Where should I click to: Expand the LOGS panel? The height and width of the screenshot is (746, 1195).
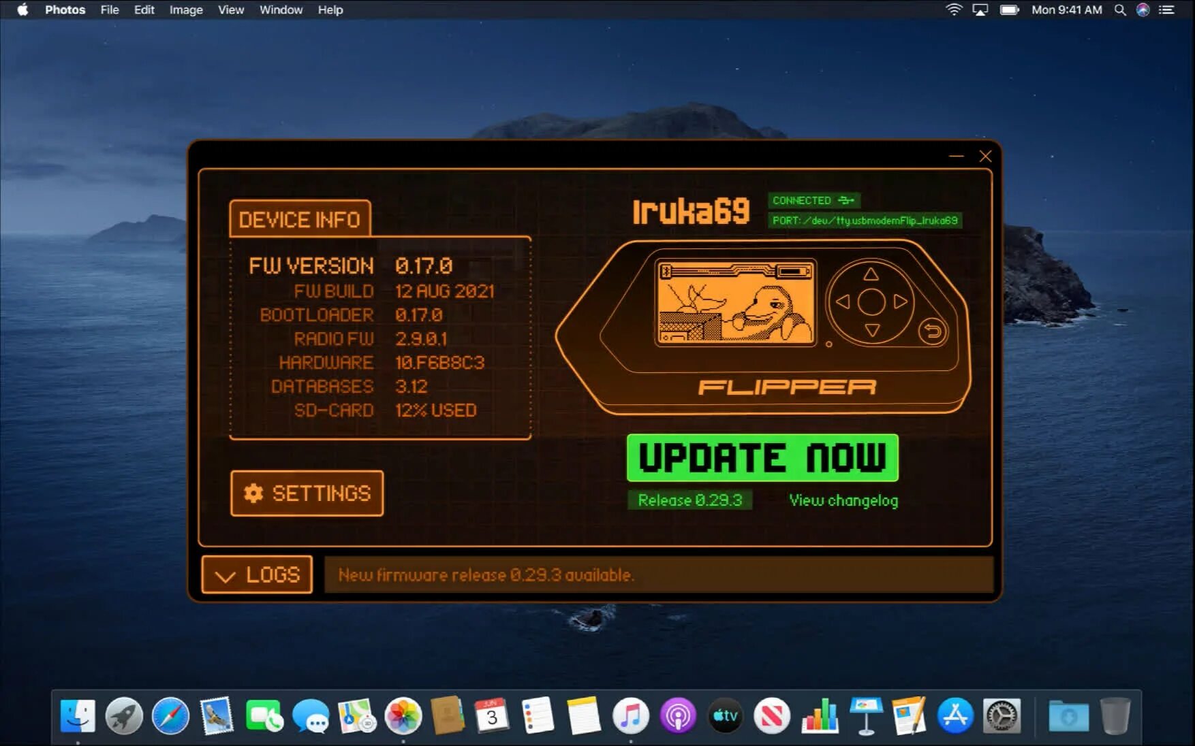[257, 574]
